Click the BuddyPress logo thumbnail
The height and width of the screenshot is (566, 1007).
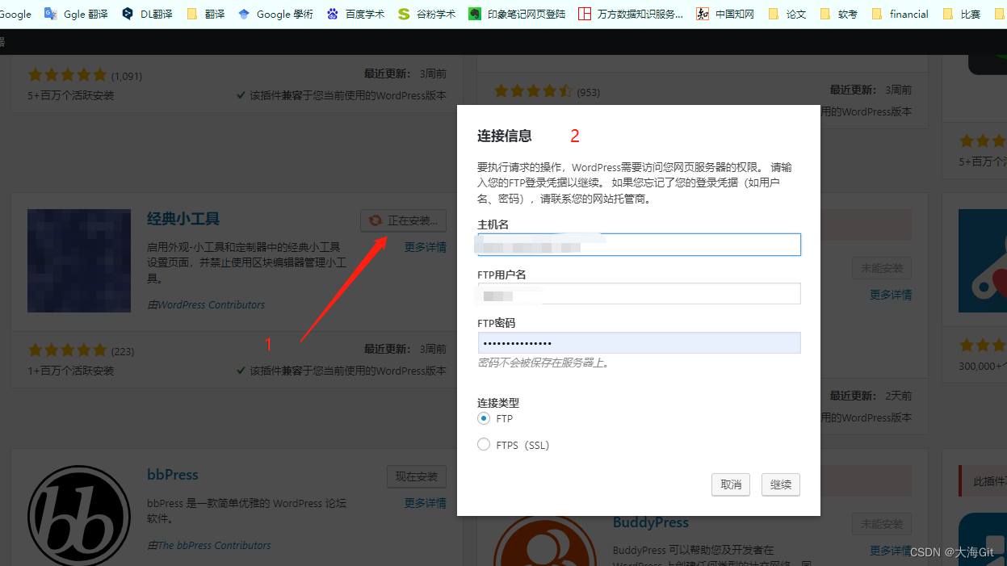coord(545,541)
